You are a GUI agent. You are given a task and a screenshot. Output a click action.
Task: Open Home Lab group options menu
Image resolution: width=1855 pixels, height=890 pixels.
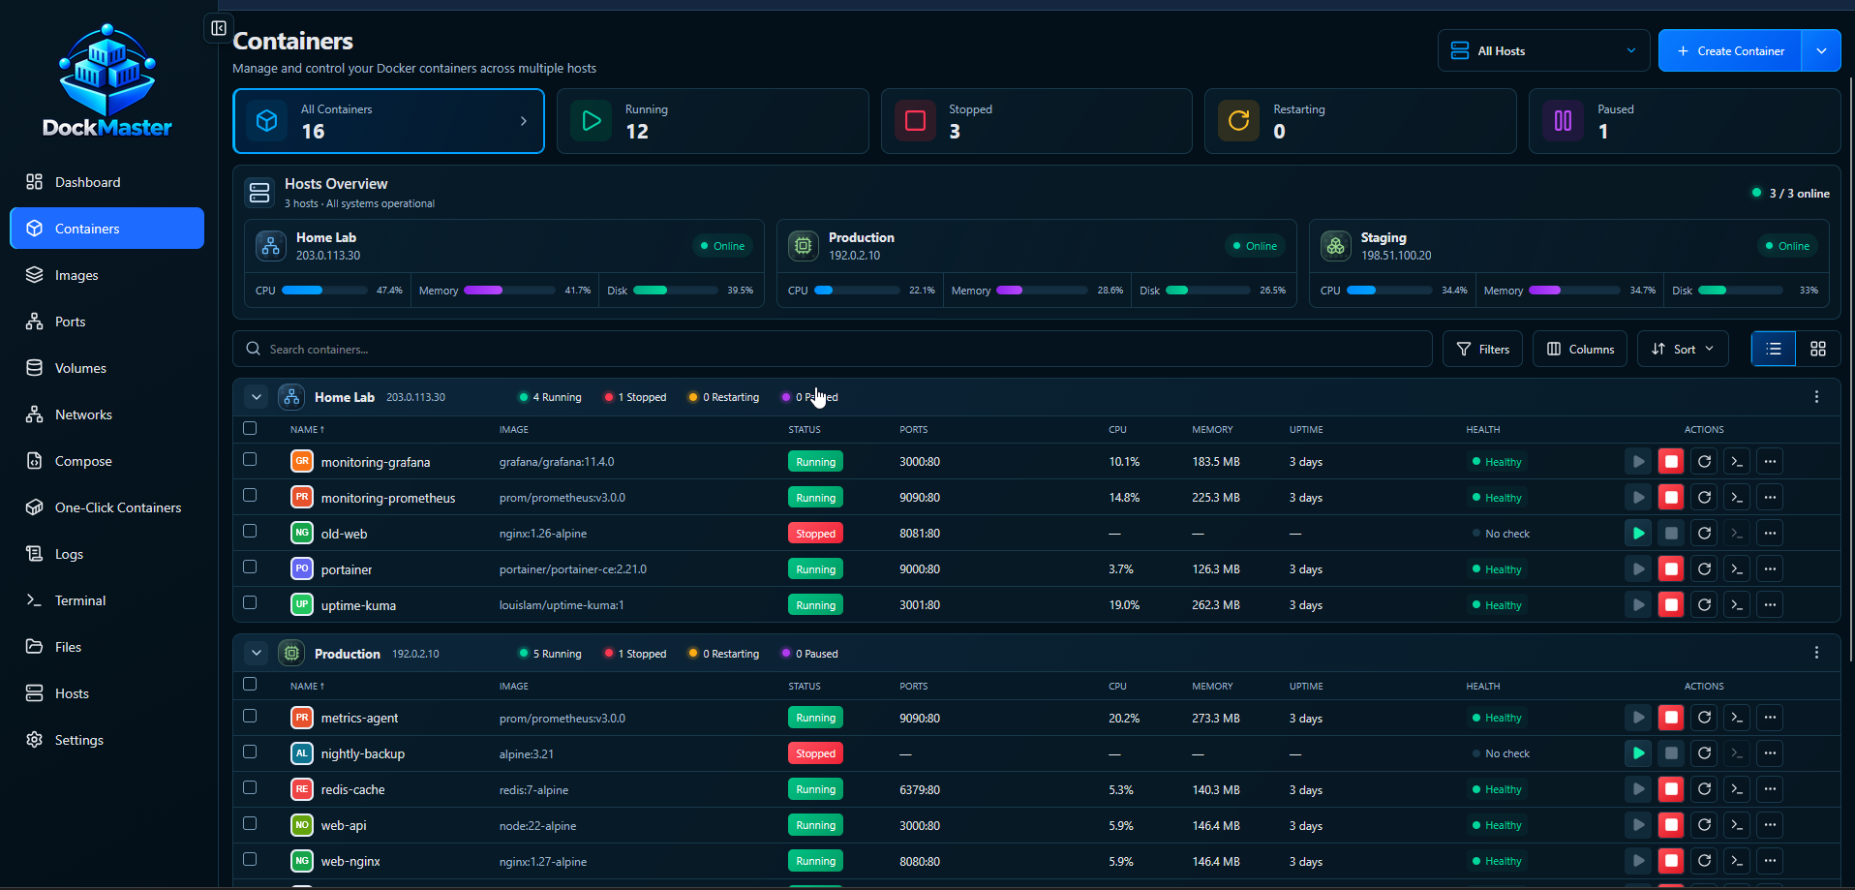click(x=1816, y=397)
